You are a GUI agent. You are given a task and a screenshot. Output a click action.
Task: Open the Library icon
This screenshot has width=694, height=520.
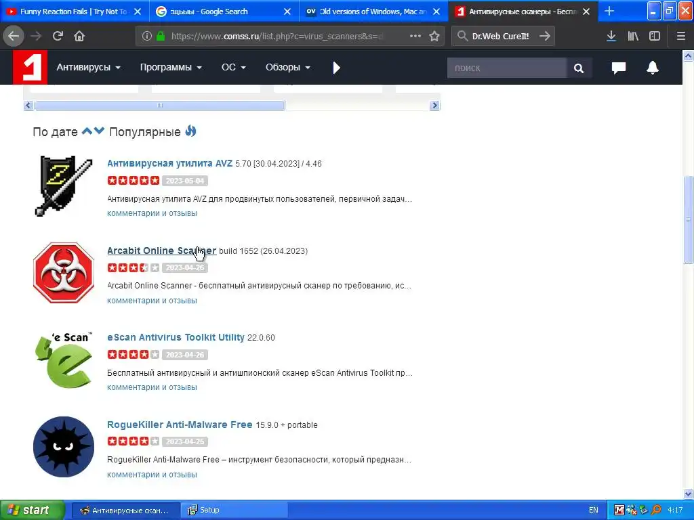point(633,37)
